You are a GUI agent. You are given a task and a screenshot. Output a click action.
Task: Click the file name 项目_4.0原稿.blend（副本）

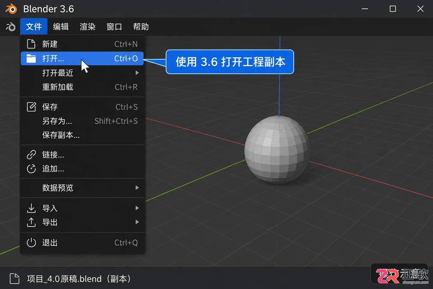[79, 279]
